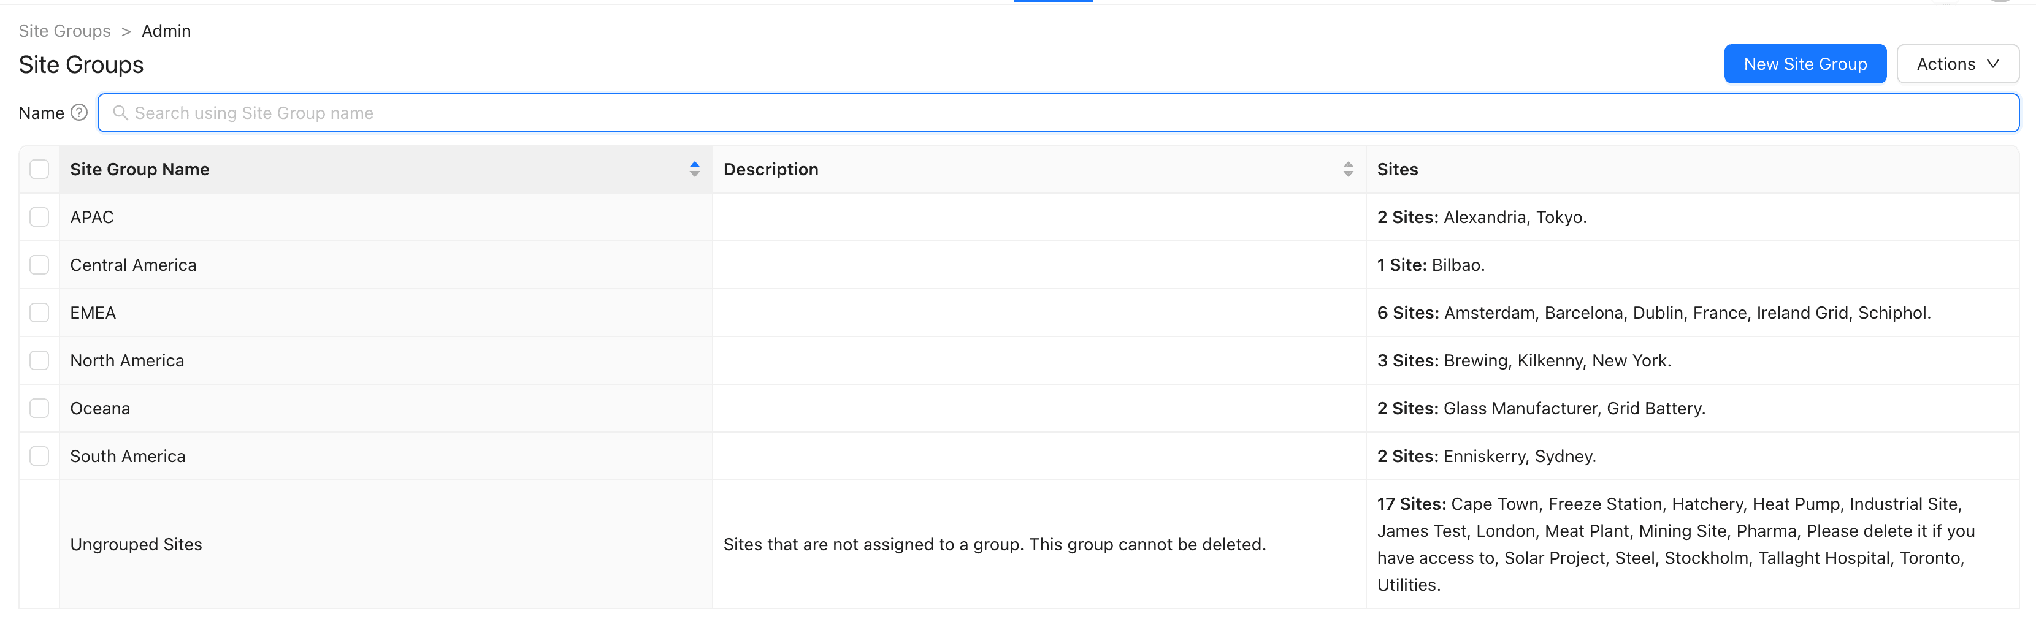Check the APAC row checkbox
2036x630 pixels.
tap(39, 216)
